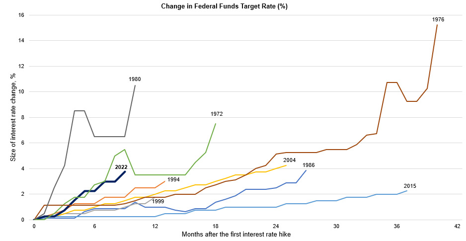Select the 42 tick on the x-axis
466x241 pixels.
pos(457,226)
